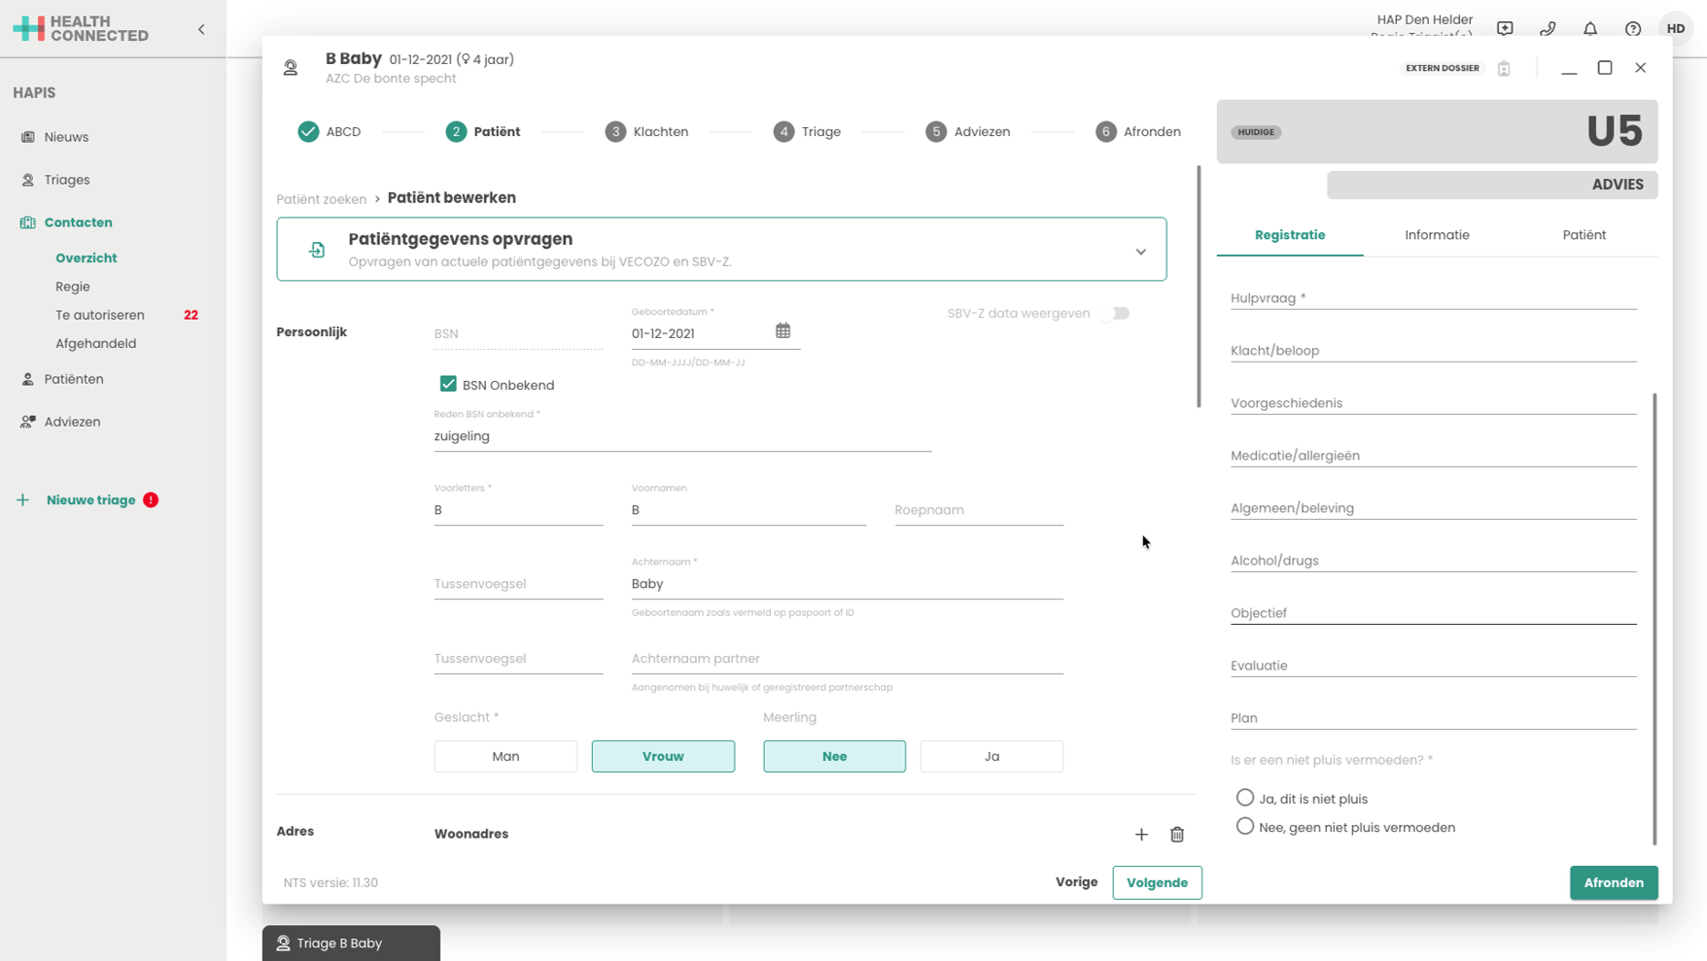Go to step 6 Afronden
The image size is (1707, 961).
[1137, 132]
